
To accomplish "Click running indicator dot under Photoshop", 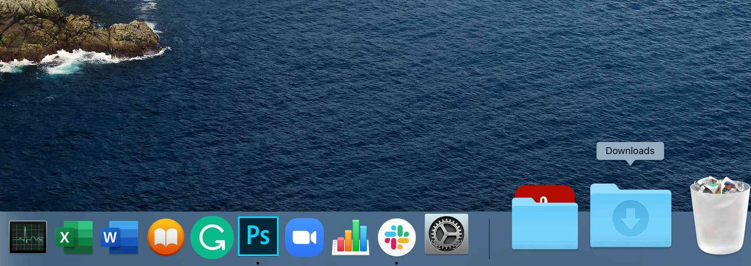I will [x=258, y=263].
